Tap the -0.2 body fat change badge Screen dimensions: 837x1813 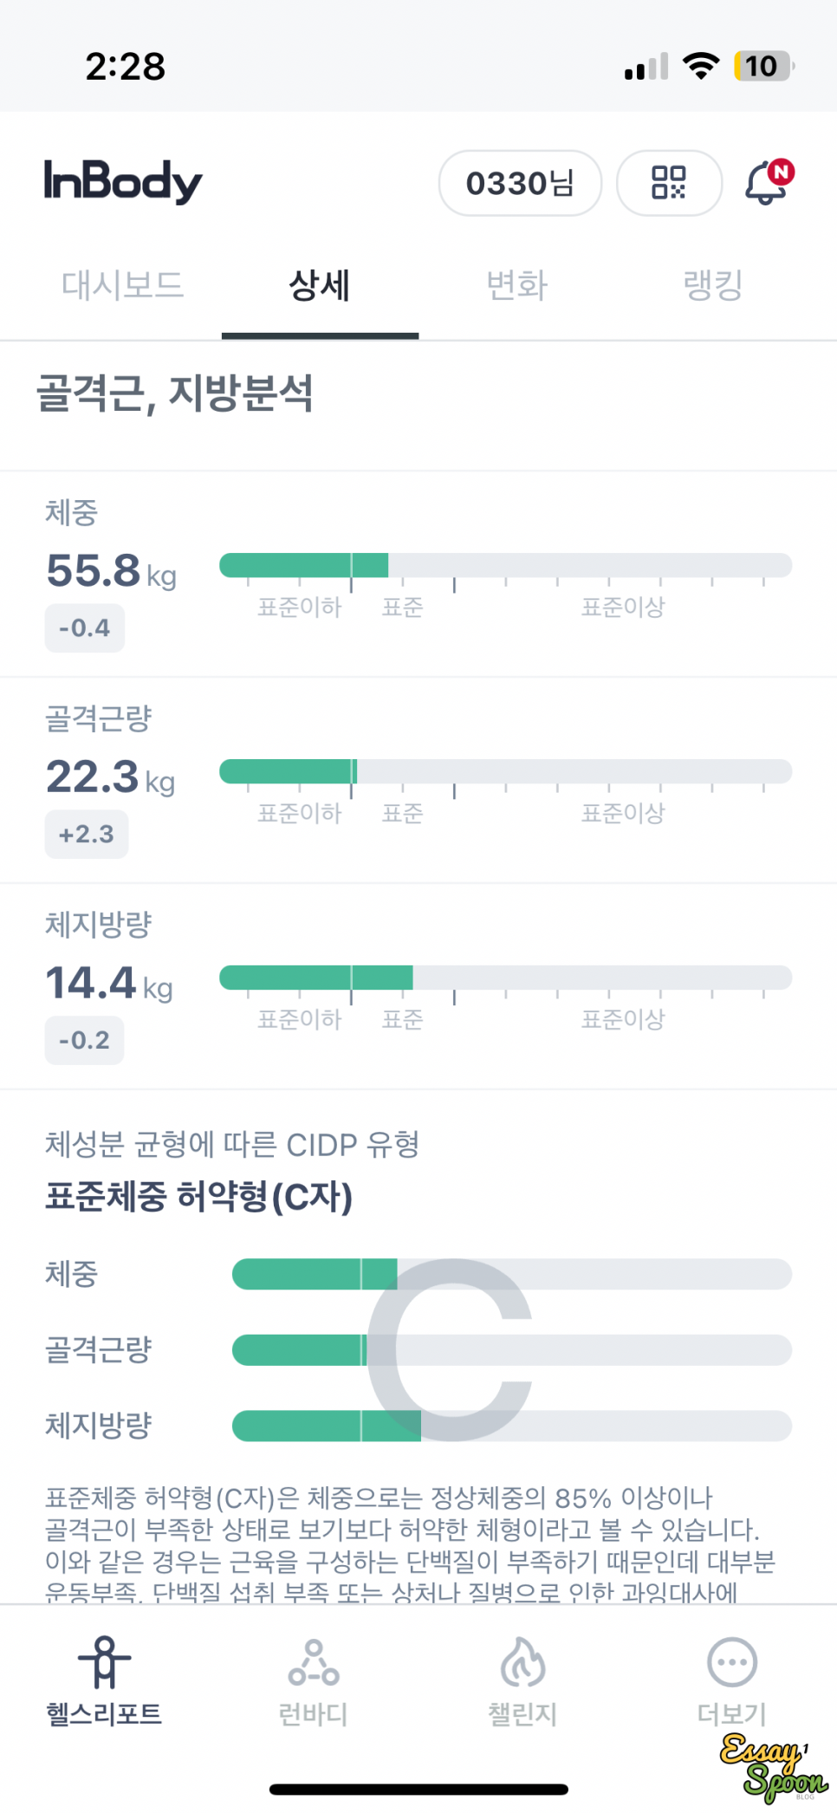click(85, 1040)
